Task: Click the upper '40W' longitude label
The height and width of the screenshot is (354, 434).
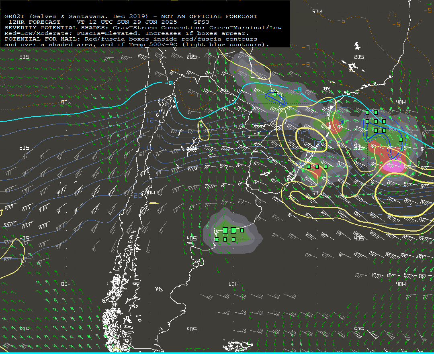Action: coord(401,102)
